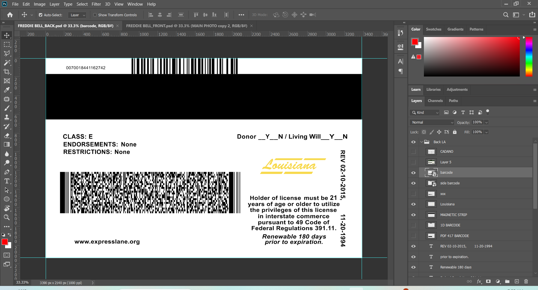The height and width of the screenshot is (290, 538).
Task: Create a new layer with plus icon
Action: (517, 281)
